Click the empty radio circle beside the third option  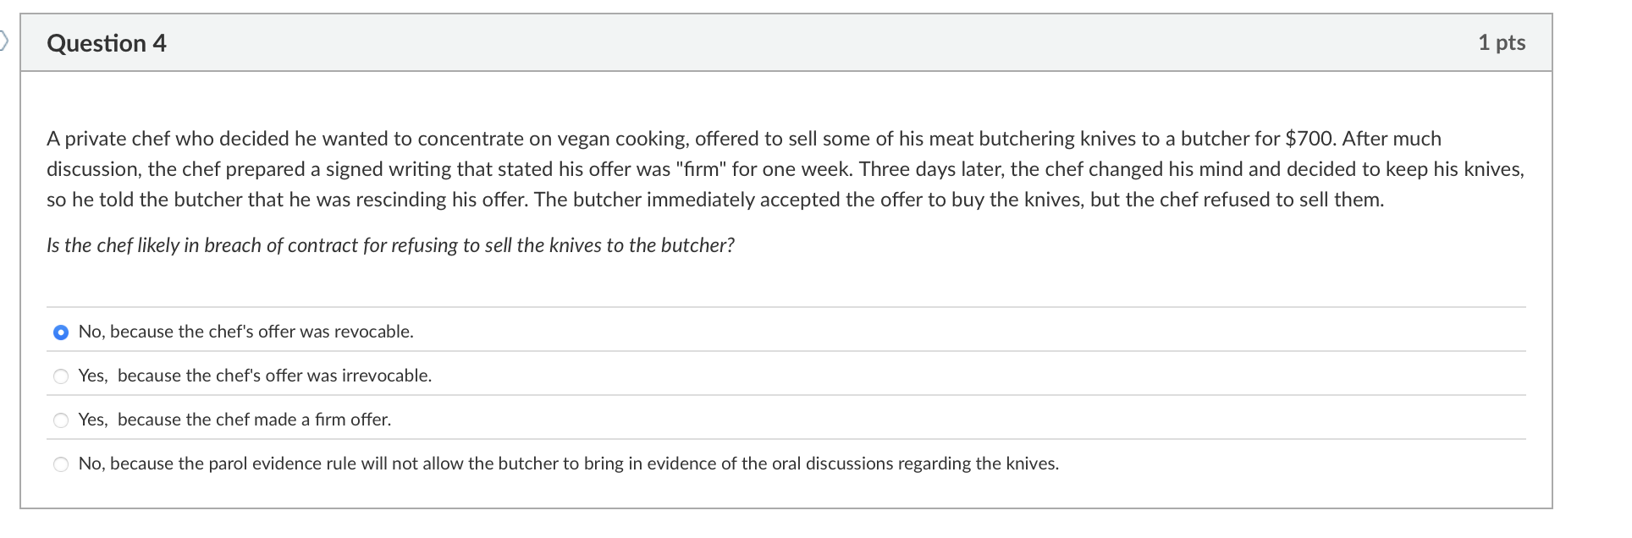pos(60,420)
